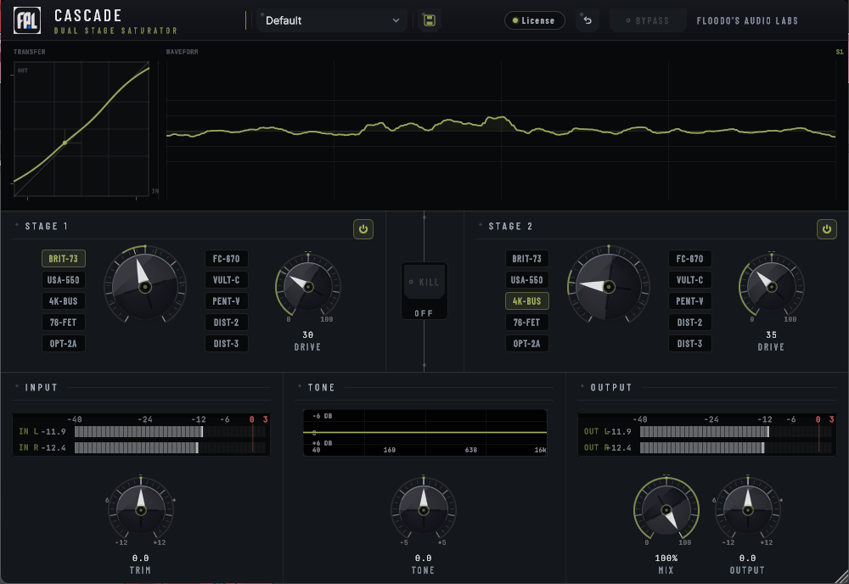Select 4K-BUS model in Stage 1
849x584 pixels.
point(64,301)
